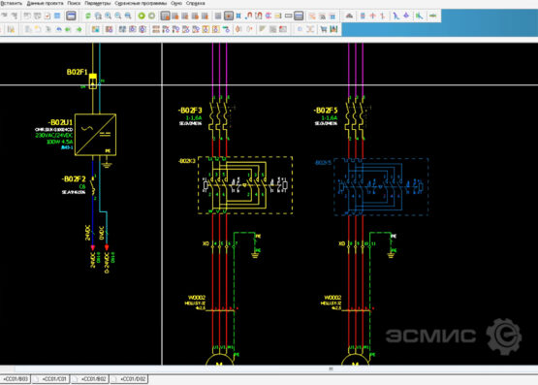The width and height of the screenshot is (538, 385).
Task: Click the blue undo arrow icon
Action: point(59,29)
